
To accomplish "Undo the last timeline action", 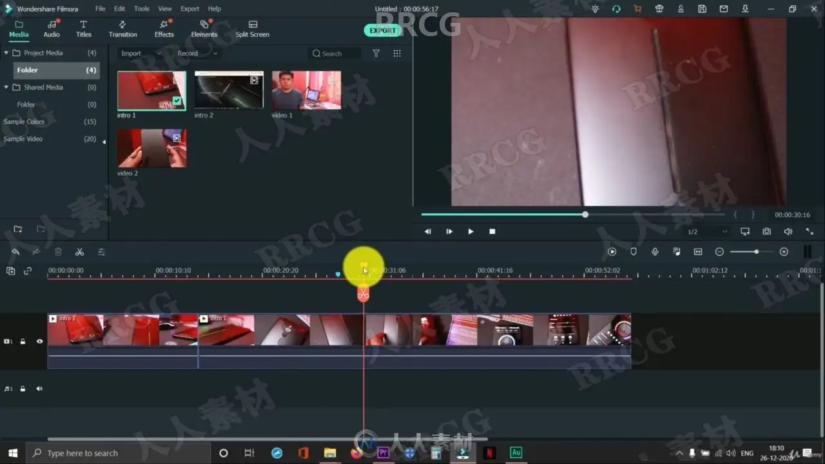I will click(x=15, y=252).
